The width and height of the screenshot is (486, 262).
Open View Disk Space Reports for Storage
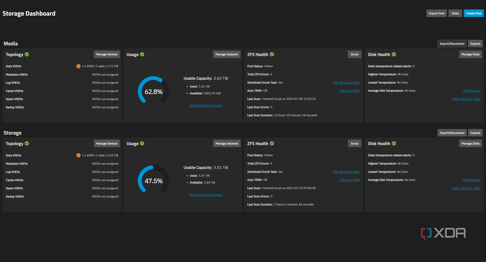[206, 195]
